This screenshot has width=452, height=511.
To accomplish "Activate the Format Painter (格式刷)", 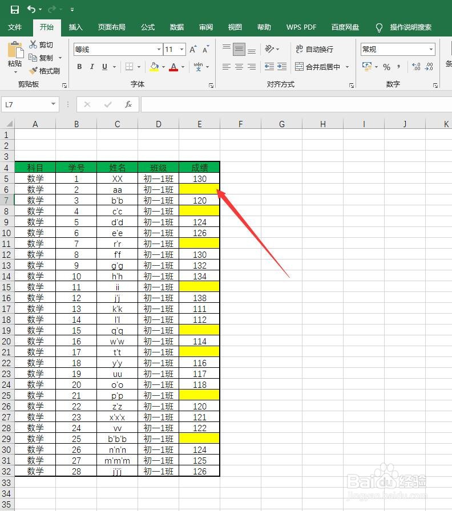I will coord(44,71).
